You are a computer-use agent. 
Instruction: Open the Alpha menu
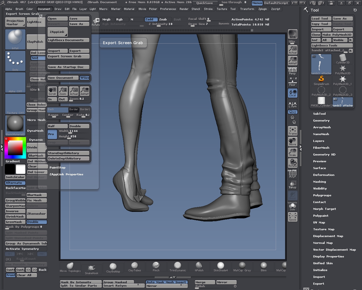point(8,9)
